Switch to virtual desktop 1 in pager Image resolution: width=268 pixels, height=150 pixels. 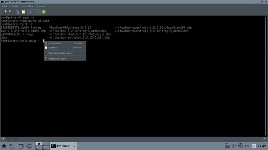39,144
